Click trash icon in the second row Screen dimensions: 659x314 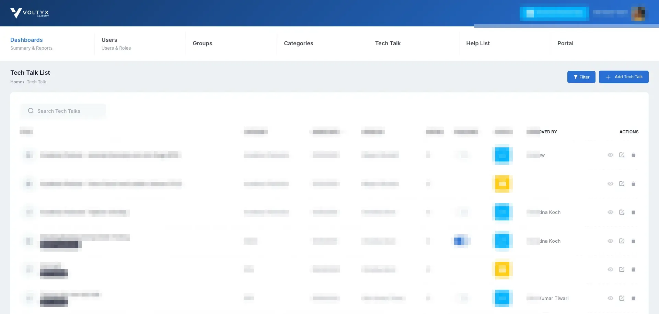click(634, 184)
